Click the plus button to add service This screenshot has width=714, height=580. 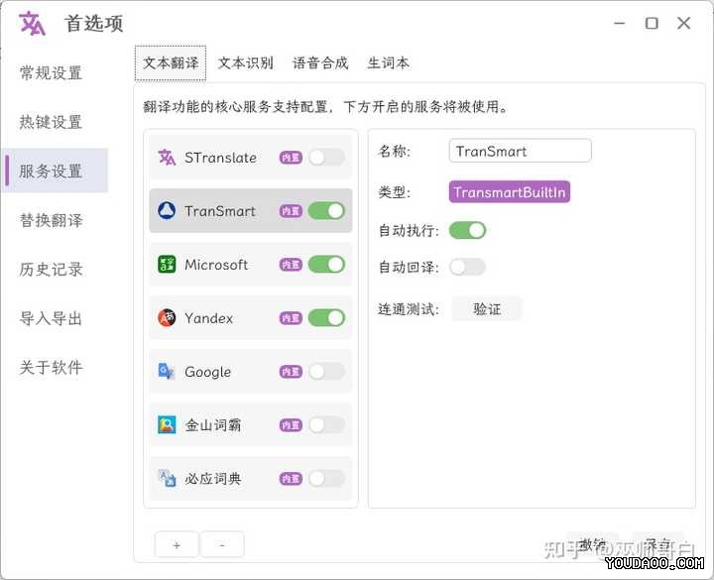(x=177, y=545)
